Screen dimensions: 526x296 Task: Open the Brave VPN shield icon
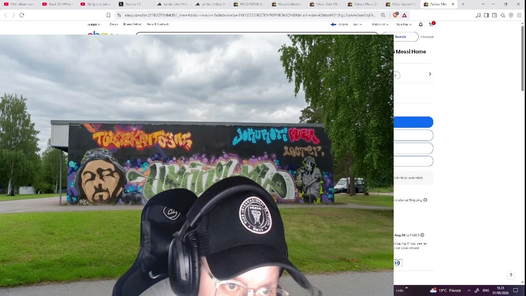pos(511,15)
